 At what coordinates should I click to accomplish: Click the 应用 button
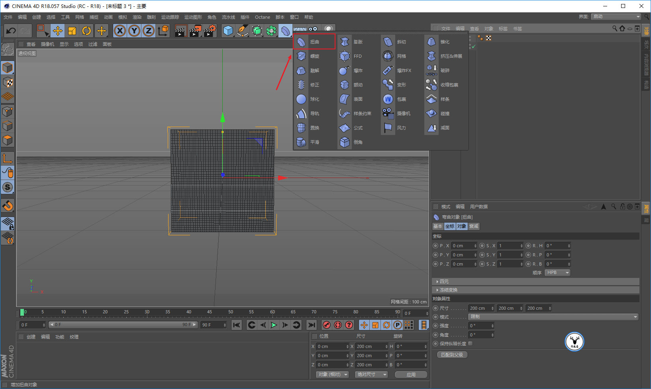click(x=411, y=375)
